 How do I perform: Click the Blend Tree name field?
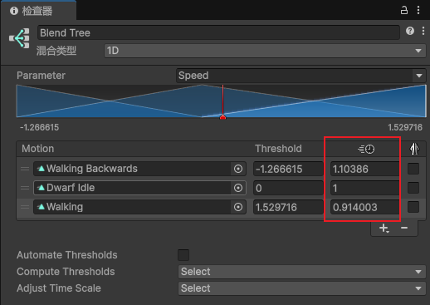pos(218,32)
